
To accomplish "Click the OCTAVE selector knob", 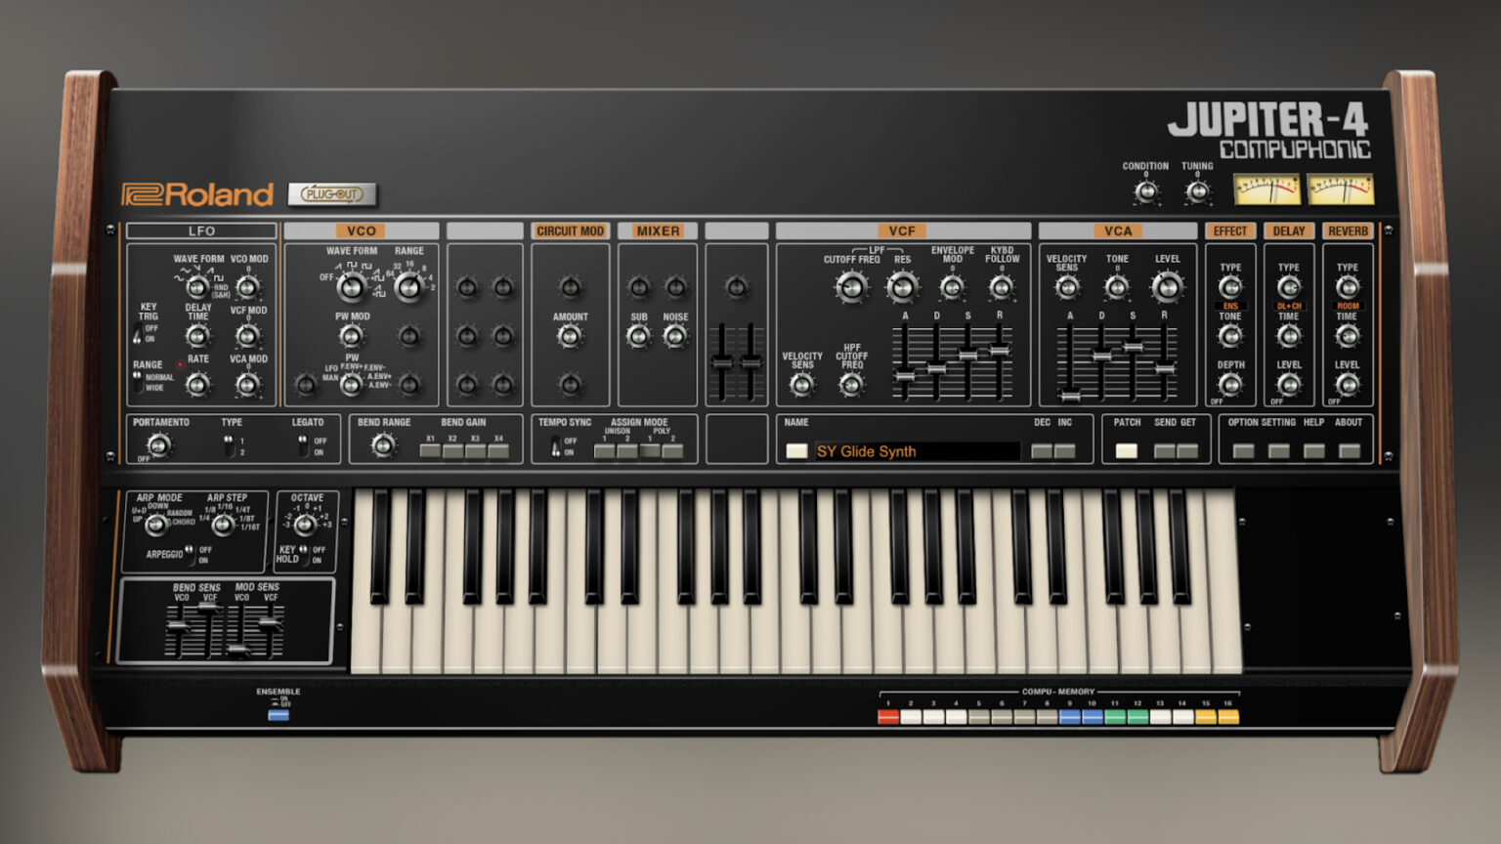I will [305, 525].
